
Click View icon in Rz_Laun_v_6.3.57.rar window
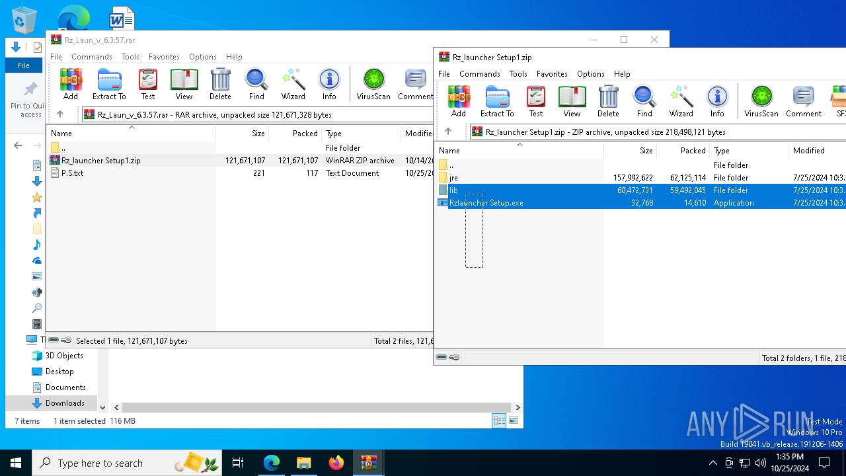(184, 84)
